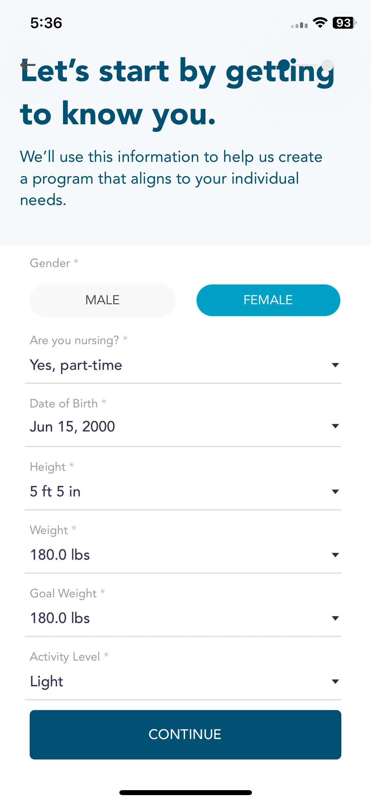Tap the gray progress step dot
Screen dimensions: 371x803
pos(327,65)
